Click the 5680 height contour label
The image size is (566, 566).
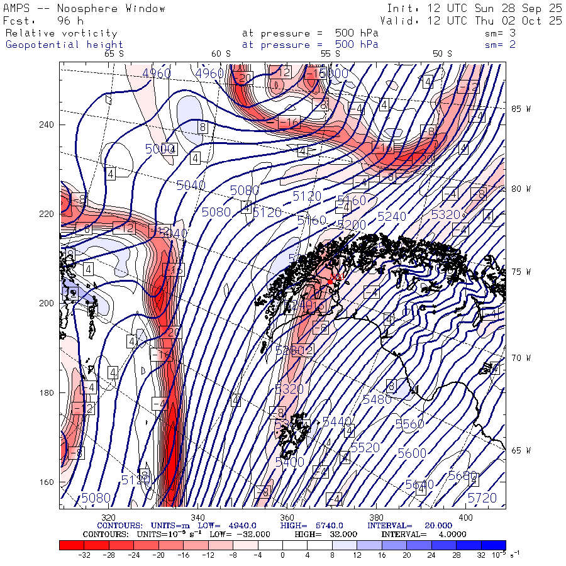(462, 476)
